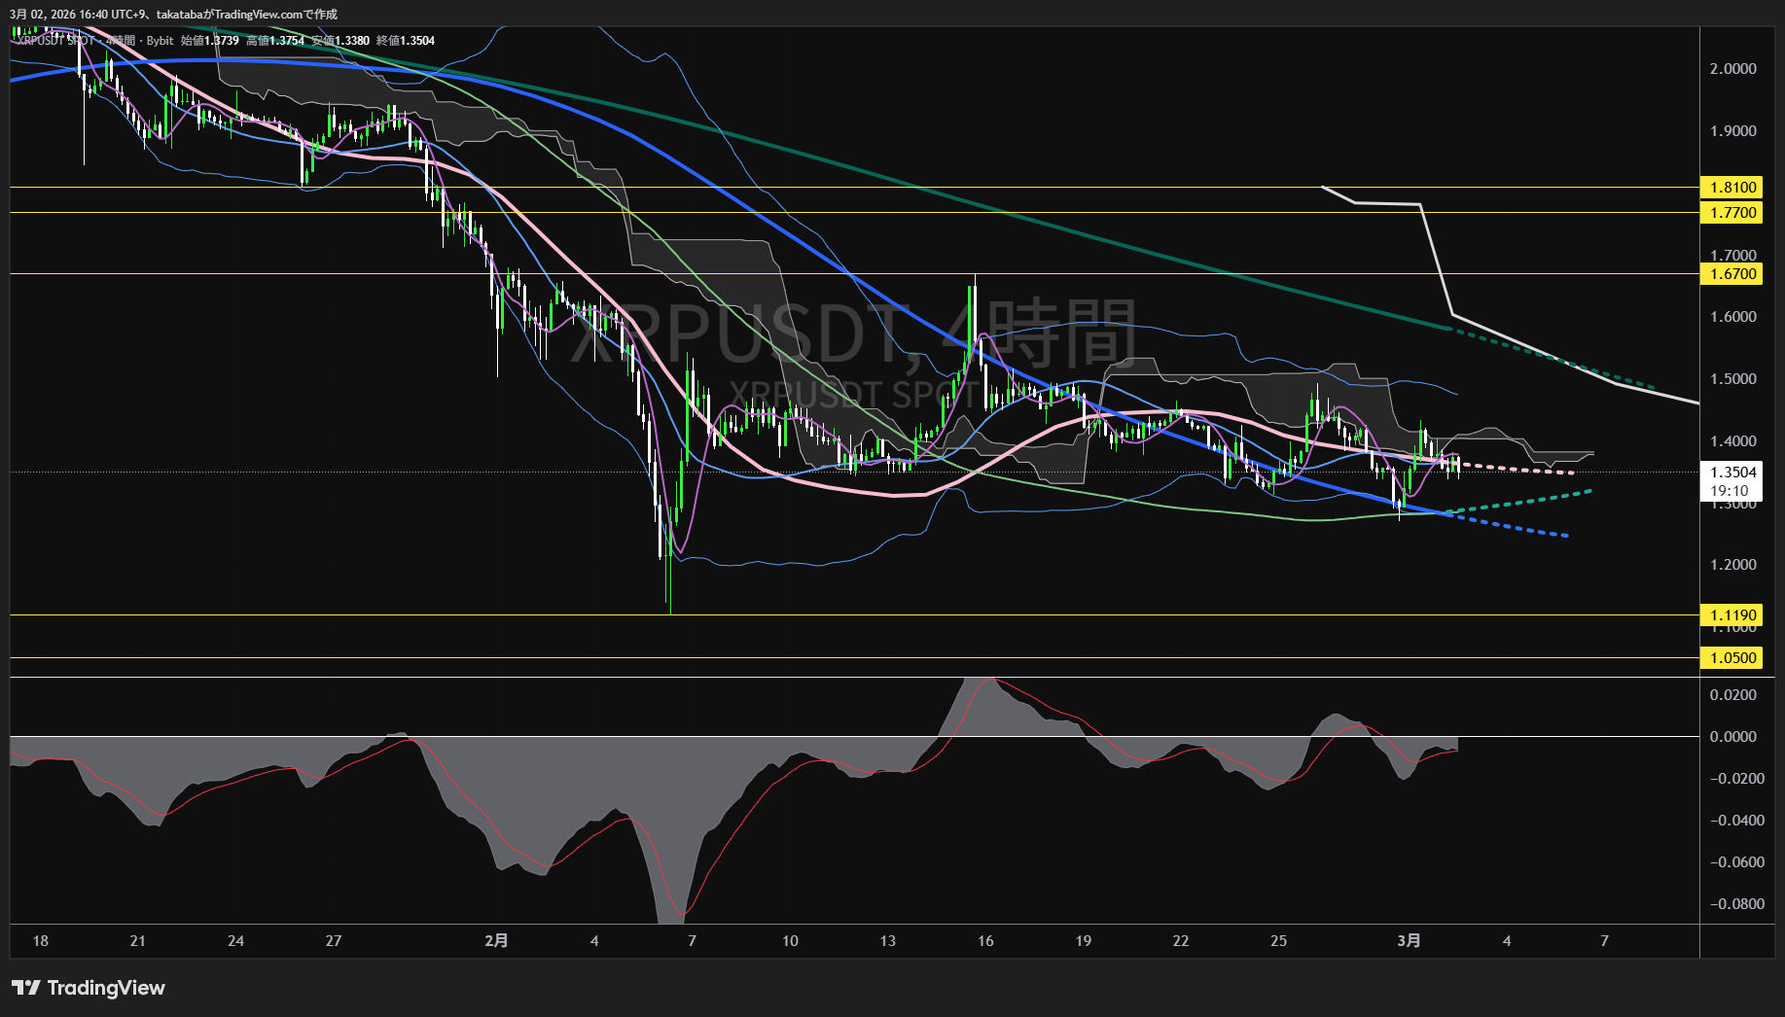Viewport: 1785px width, 1017px height.
Task: Click the 19:10 candle countdown timer
Action: pyautogui.click(x=1729, y=491)
